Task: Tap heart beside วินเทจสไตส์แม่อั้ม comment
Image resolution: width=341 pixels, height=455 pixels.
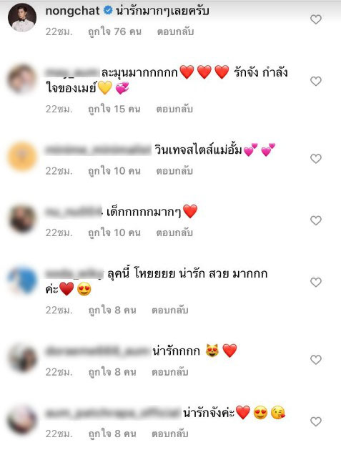Action: tap(316, 158)
